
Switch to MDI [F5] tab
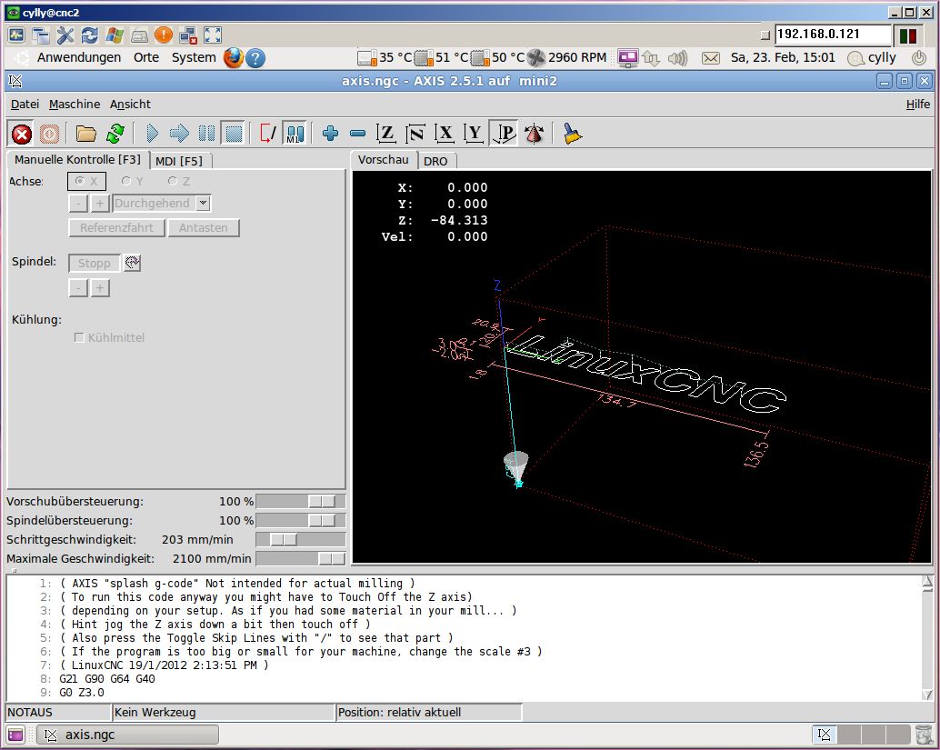coord(179,161)
